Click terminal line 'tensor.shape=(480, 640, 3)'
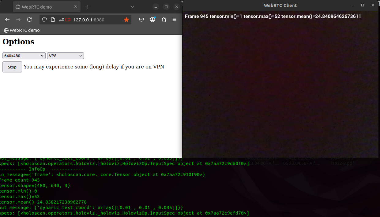Image resolution: width=380 pixels, height=217 pixels. [x=35, y=186]
